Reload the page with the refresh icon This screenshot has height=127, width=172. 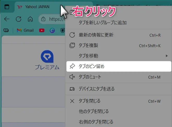(19, 19)
